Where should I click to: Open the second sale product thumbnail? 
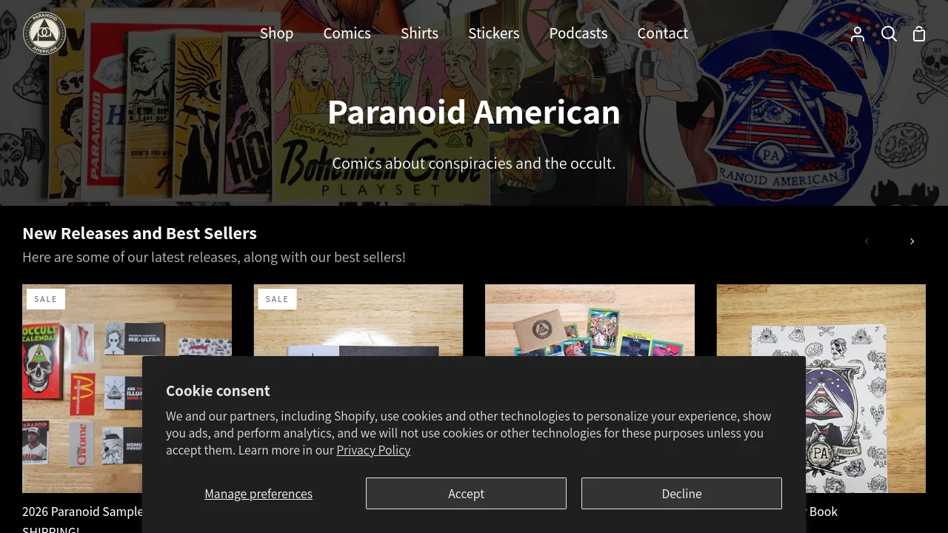click(x=358, y=321)
